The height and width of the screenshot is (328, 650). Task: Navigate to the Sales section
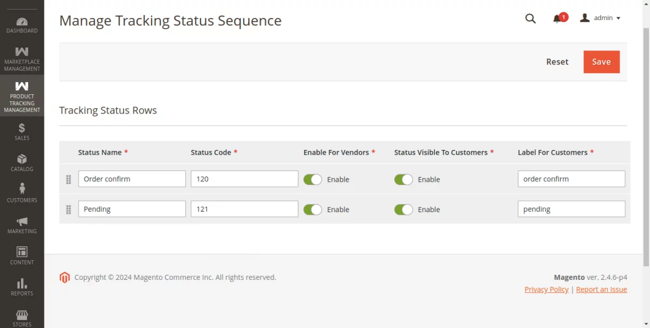(x=22, y=132)
